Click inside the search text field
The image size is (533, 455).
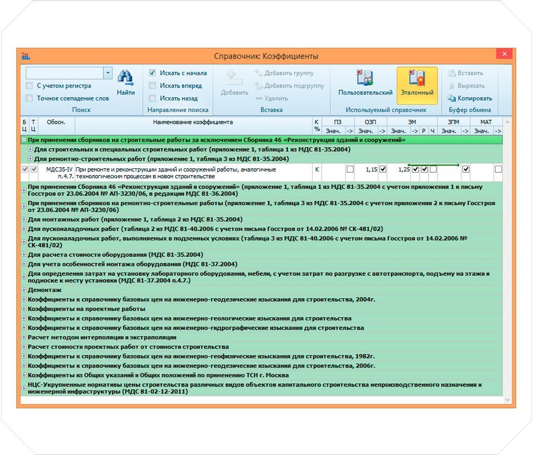(65, 73)
